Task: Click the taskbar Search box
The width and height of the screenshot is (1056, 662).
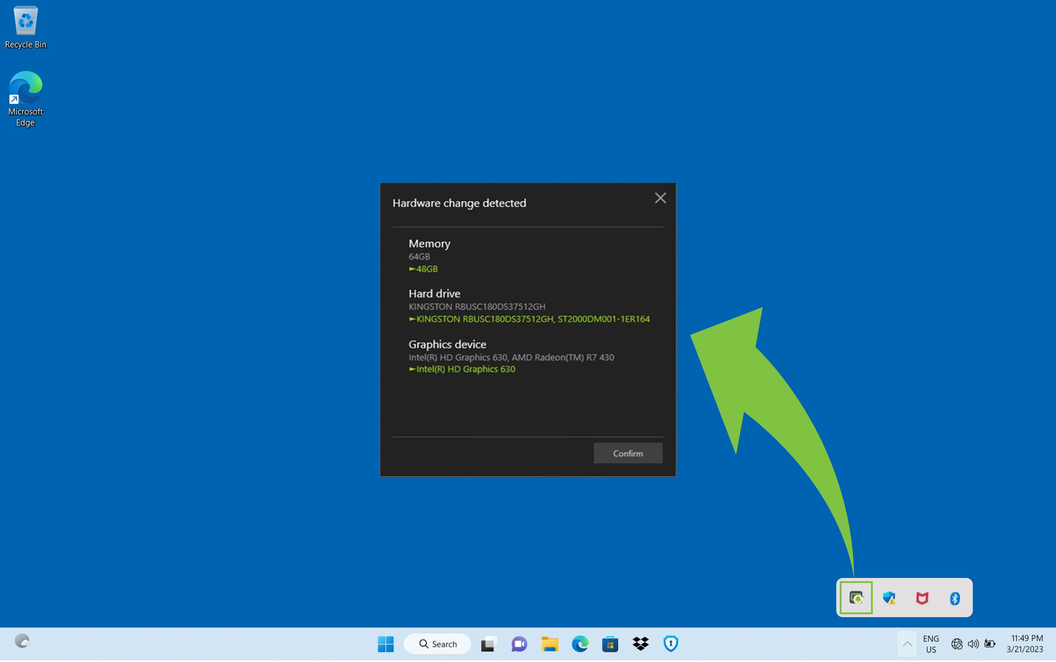Action: [437, 644]
